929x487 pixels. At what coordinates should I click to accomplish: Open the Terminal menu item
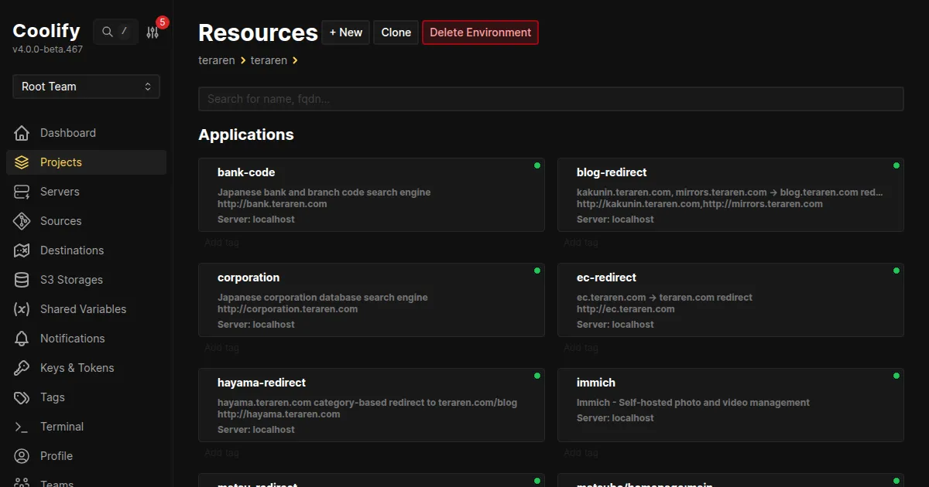(x=62, y=427)
